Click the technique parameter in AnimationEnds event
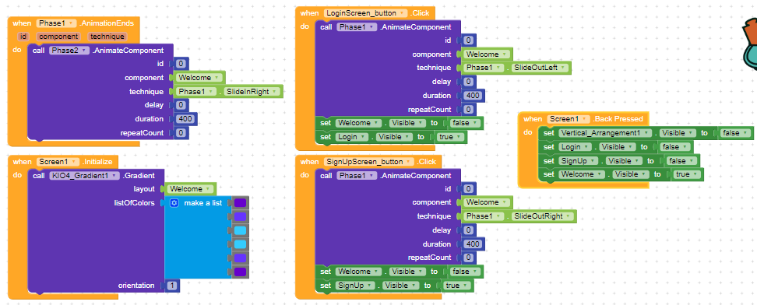 (x=107, y=37)
